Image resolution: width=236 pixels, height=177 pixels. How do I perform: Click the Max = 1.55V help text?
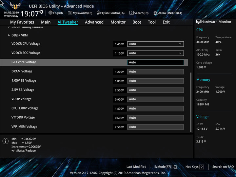click(x=22, y=143)
